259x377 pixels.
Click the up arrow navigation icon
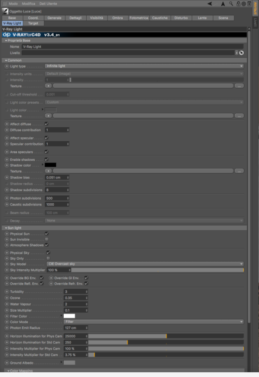click(223, 4)
